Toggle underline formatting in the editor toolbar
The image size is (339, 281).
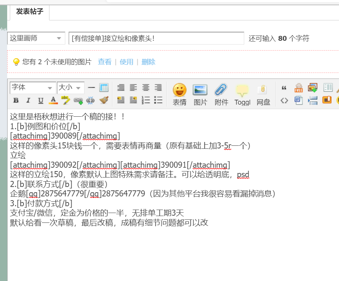[41, 100]
